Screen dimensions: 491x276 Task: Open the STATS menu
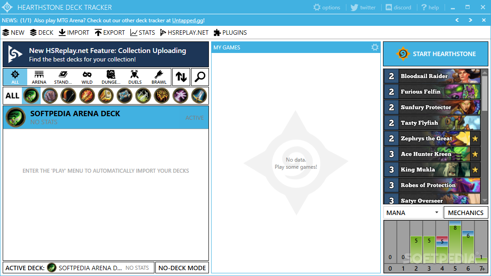142,32
